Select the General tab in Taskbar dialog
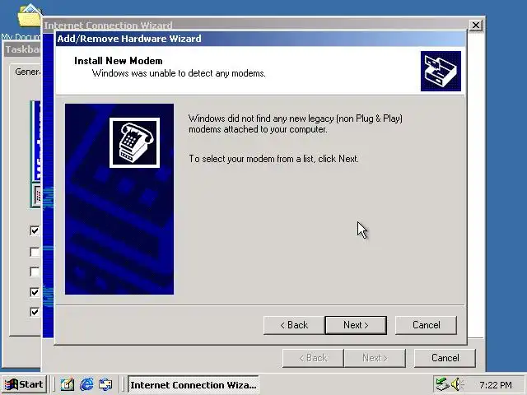Screen dimensions: 527x395 (27, 72)
